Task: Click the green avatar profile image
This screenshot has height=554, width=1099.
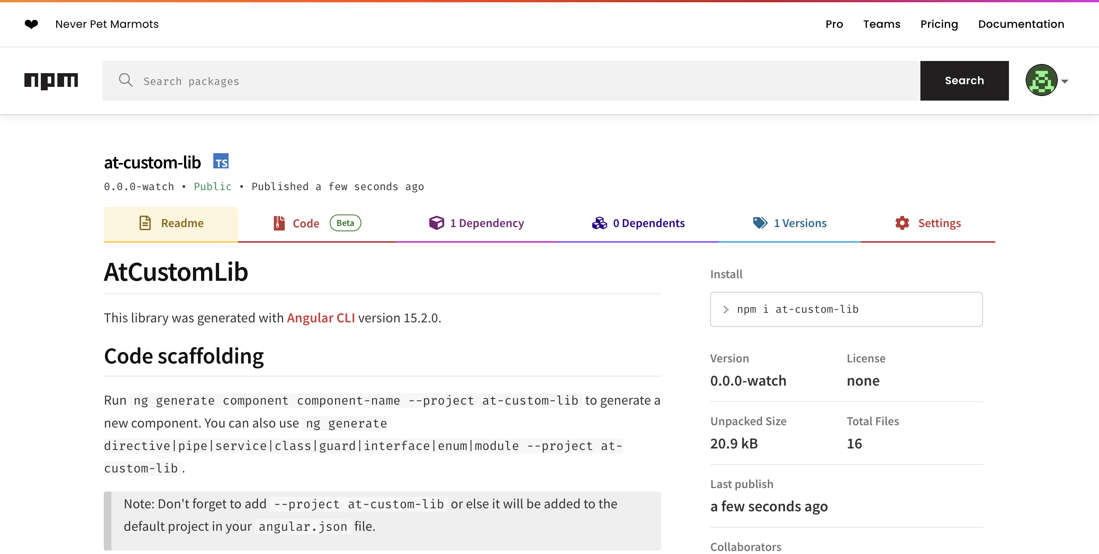Action: tap(1041, 80)
